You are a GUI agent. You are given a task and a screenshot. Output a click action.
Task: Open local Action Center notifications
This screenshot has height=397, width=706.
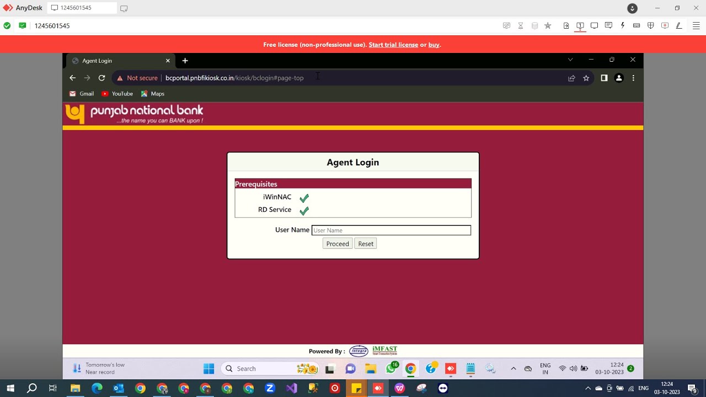click(692, 388)
